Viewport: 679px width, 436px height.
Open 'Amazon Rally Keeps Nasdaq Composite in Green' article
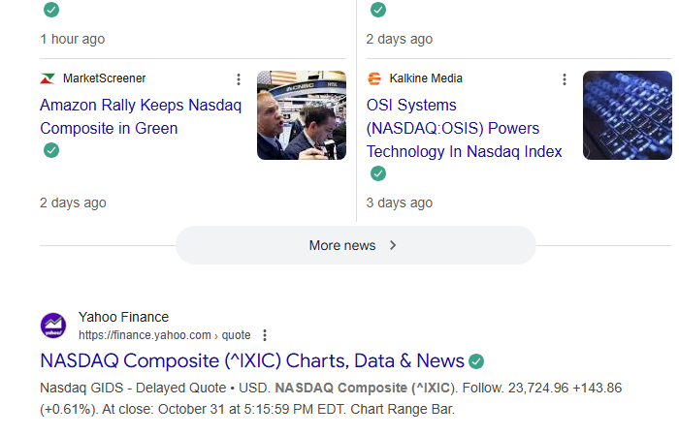(x=141, y=117)
